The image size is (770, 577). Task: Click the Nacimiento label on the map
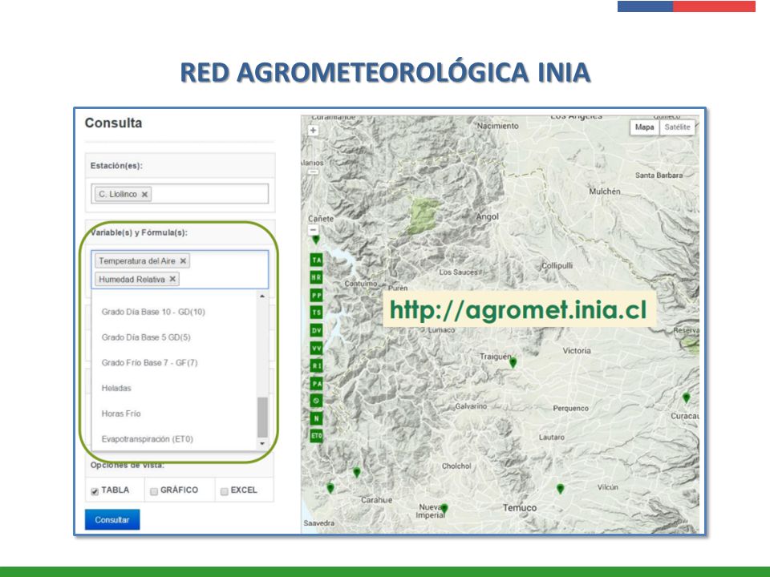click(x=497, y=126)
